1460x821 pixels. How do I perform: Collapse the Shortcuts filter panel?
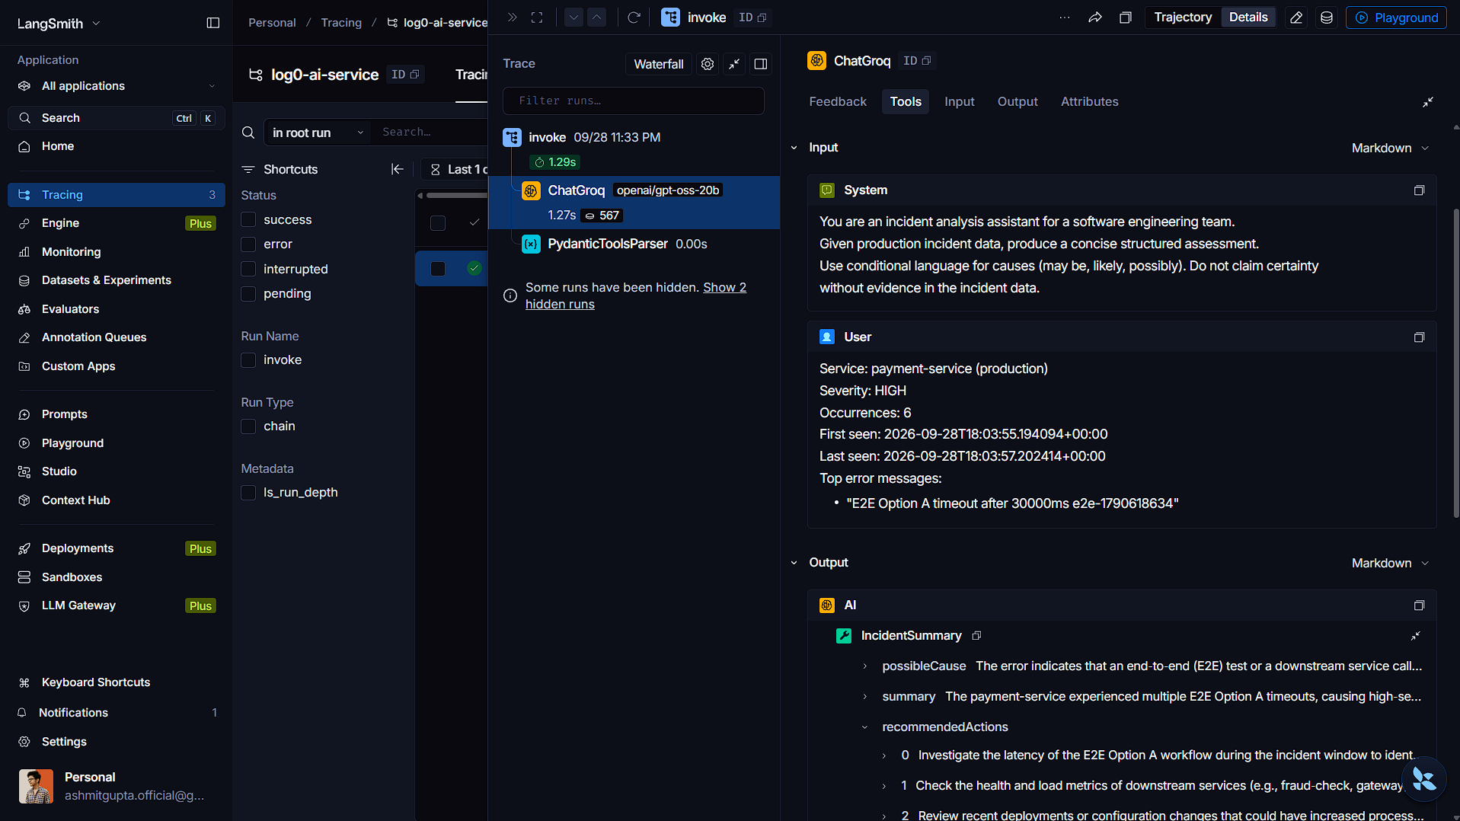pos(398,169)
